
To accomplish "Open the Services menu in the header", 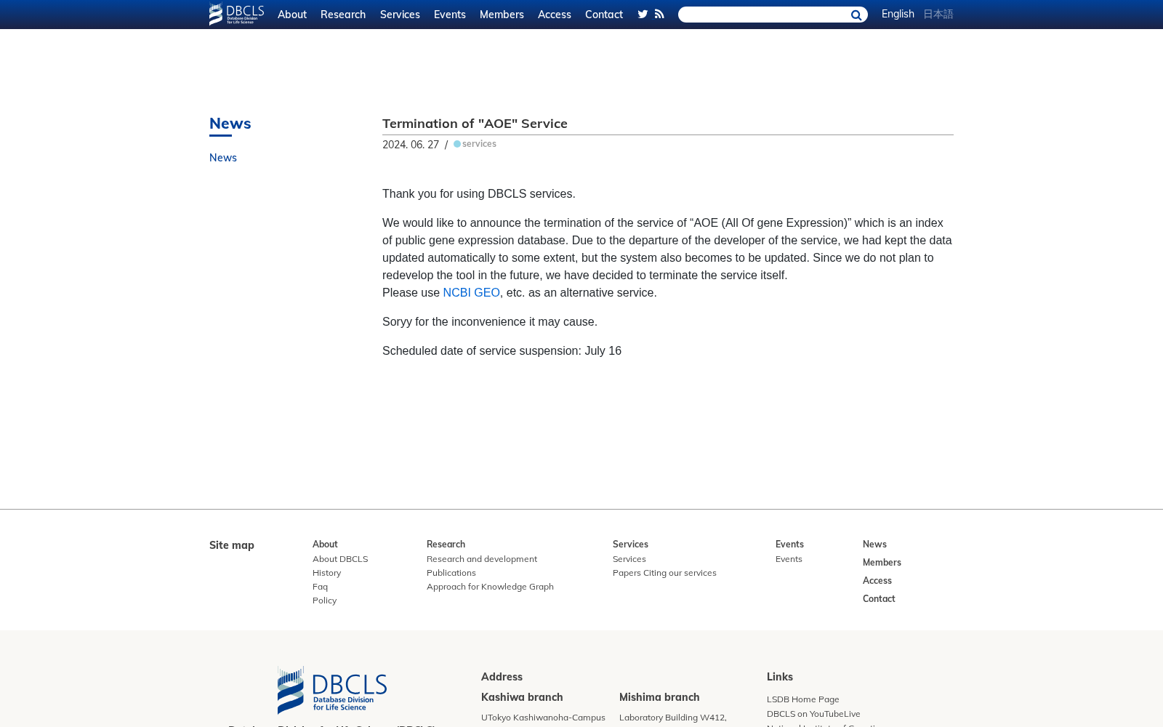I will tap(400, 15).
